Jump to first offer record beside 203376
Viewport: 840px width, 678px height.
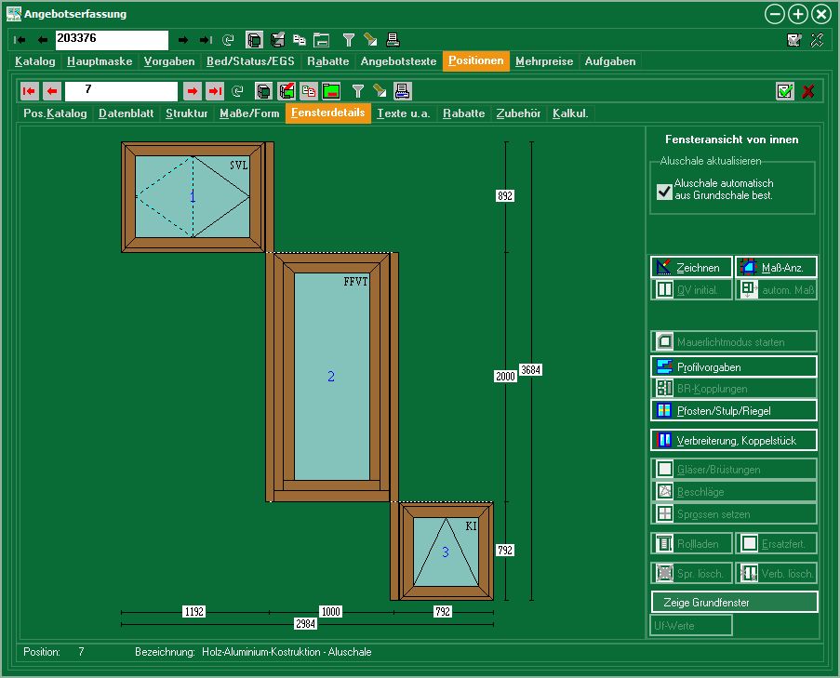click(x=20, y=40)
